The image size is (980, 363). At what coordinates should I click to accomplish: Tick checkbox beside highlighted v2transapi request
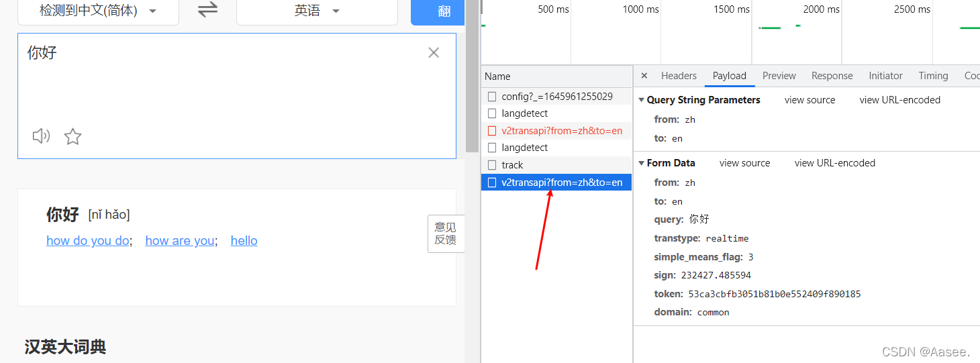click(x=492, y=183)
